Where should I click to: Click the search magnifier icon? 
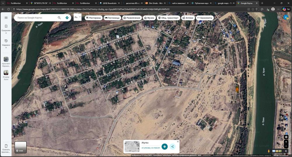pos(59,18)
